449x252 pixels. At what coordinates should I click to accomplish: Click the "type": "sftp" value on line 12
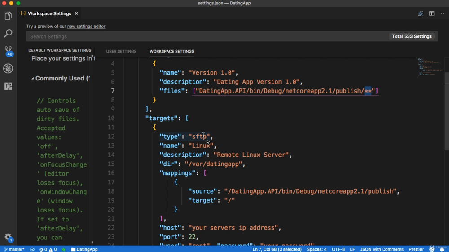[x=199, y=137]
